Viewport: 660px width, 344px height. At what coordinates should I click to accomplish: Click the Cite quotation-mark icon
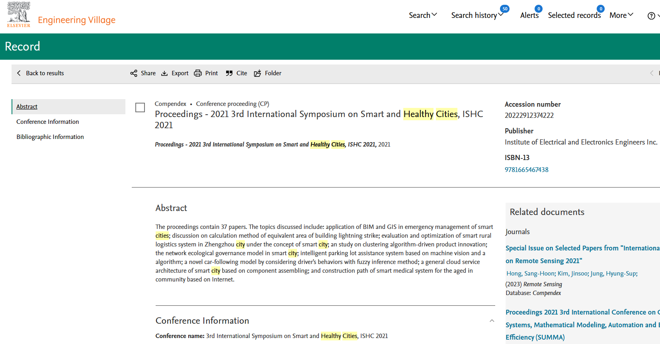click(x=229, y=73)
